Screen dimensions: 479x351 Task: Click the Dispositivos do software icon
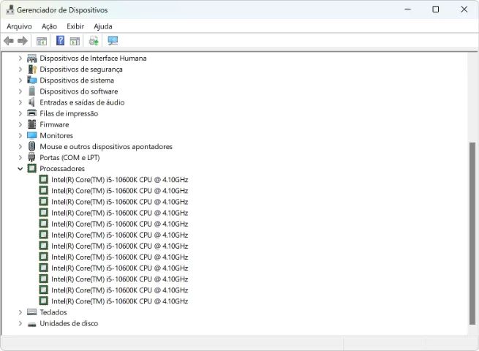(31, 91)
